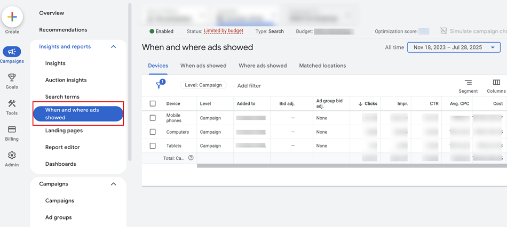
Task: Collapse the Campaigns section chevron
Action: click(113, 184)
